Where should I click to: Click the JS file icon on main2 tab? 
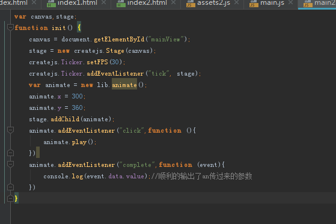308,4
